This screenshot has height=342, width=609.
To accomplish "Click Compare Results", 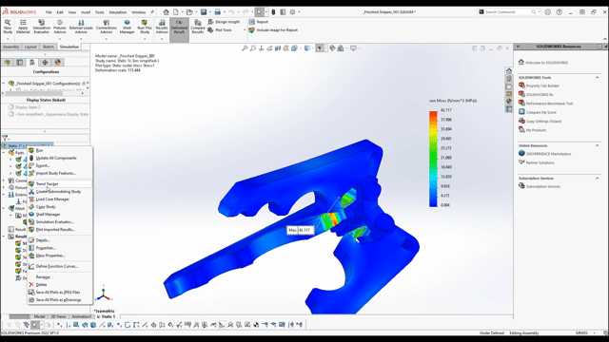I will tap(198, 27).
